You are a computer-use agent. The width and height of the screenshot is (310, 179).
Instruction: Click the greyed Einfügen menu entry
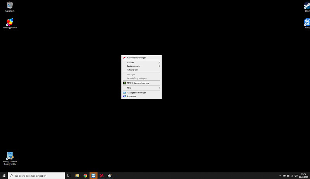click(x=141, y=75)
